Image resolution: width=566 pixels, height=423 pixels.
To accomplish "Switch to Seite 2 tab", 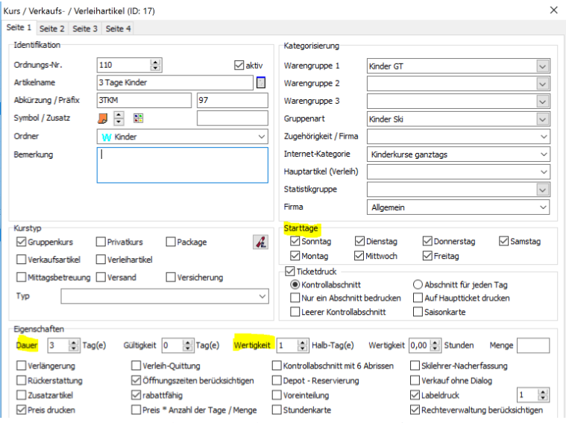I will (x=51, y=28).
